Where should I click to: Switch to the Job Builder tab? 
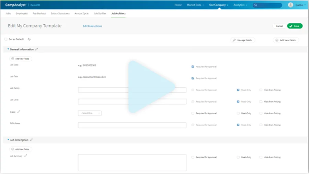[100, 13]
